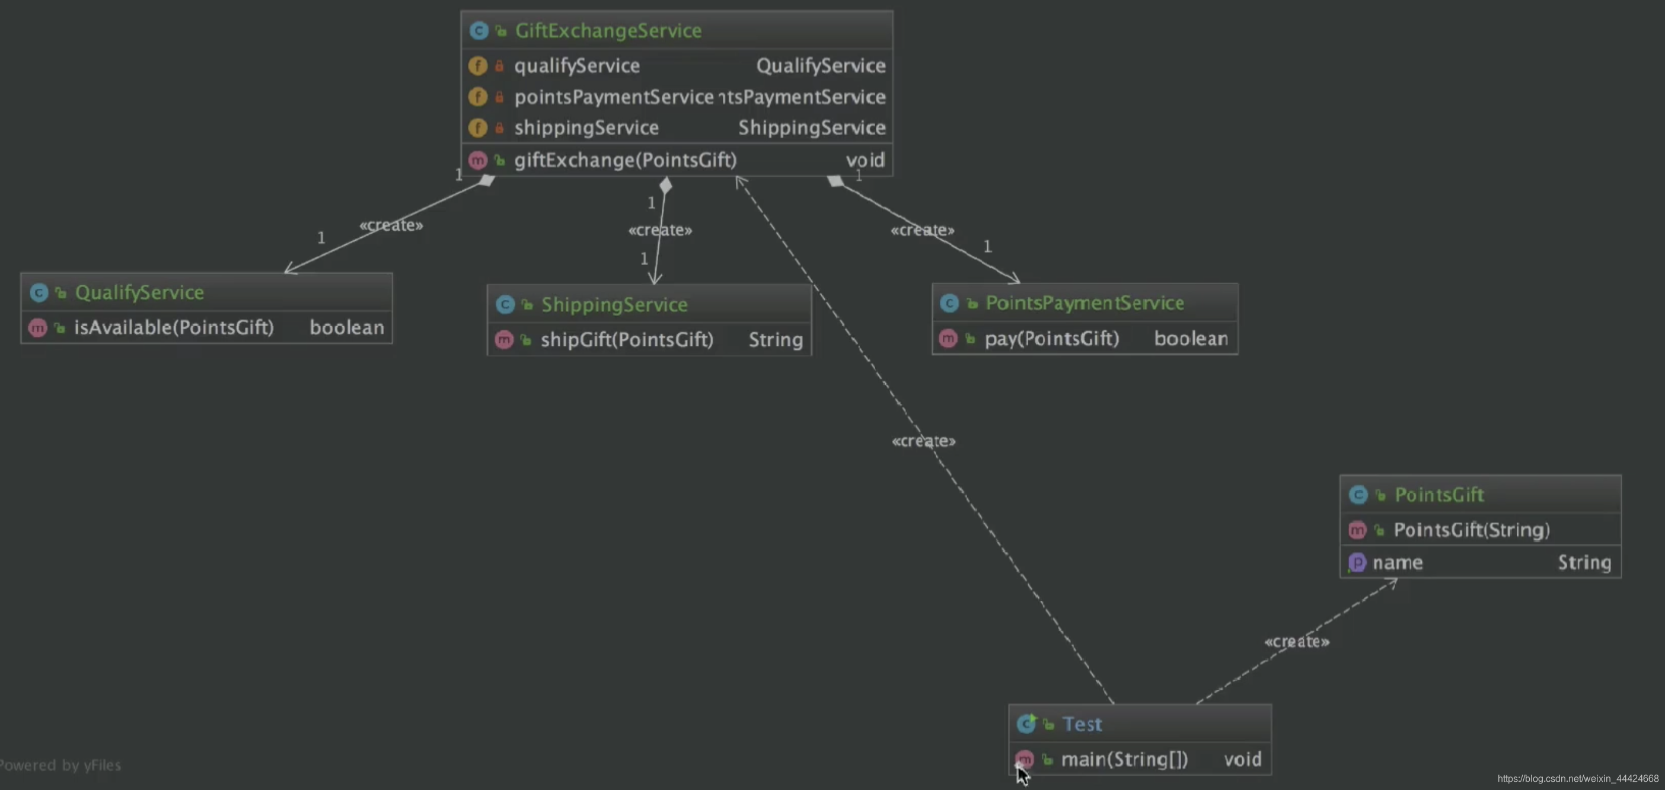Click the Test class icon
1665x790 pixels.
[1025, 723]
